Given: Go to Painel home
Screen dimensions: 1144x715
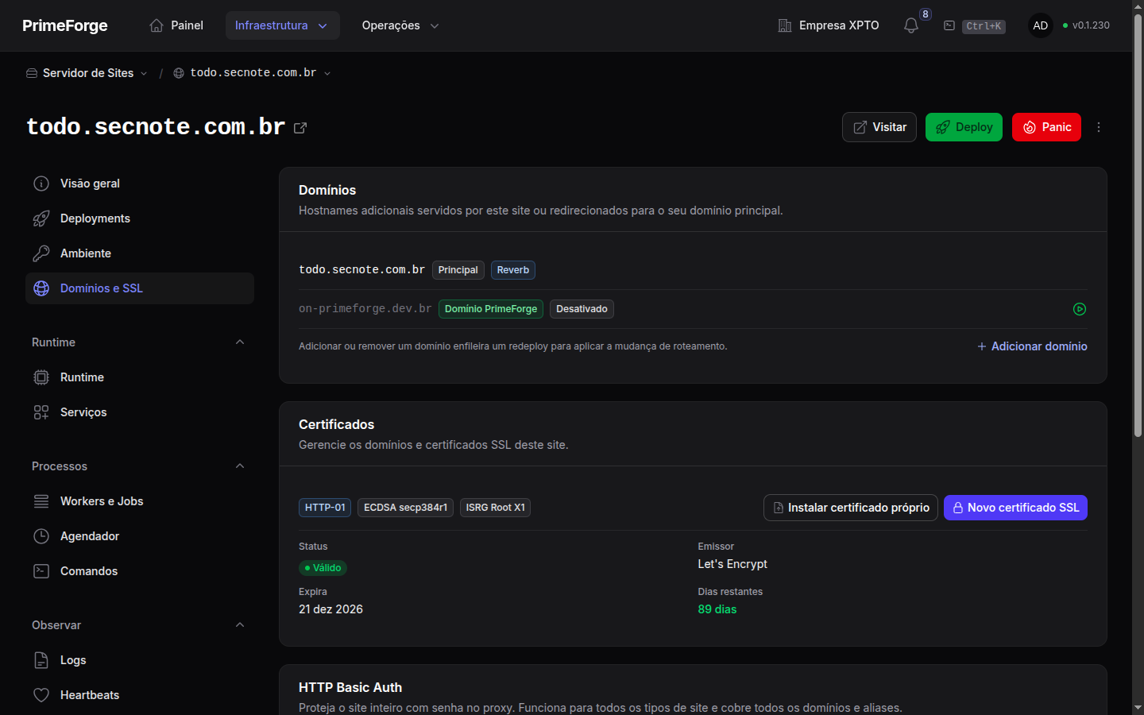Looking at the screenshot, I should coord(176,25).
